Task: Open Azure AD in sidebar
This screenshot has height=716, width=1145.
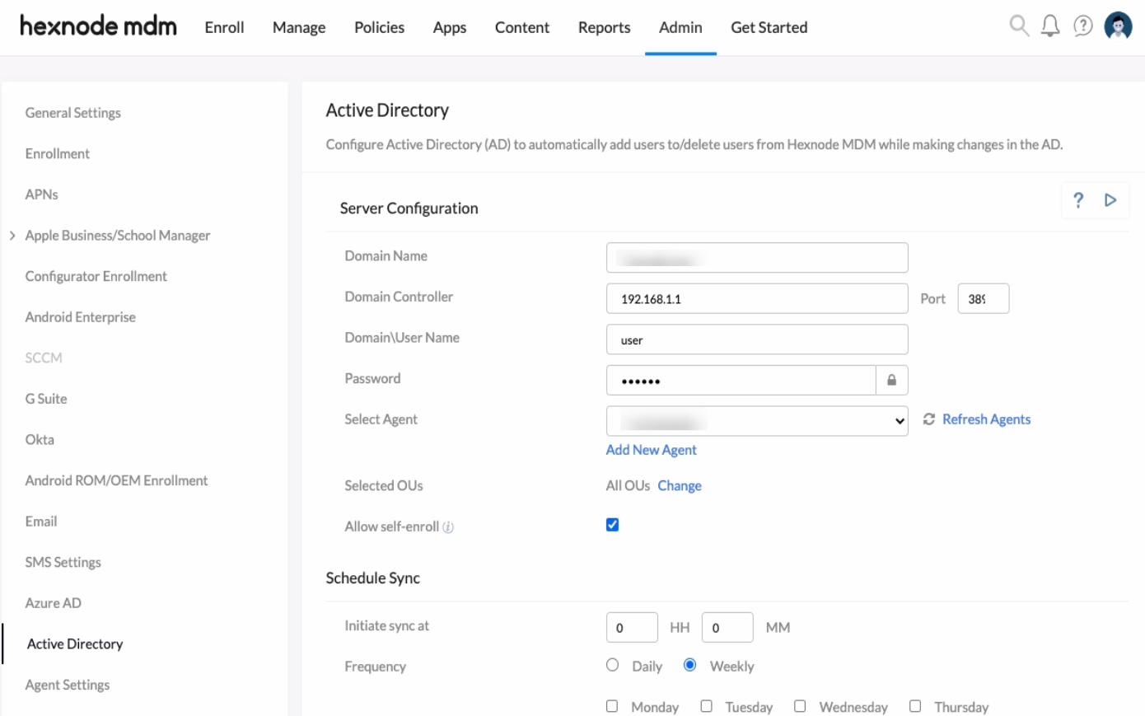Action: tap(54, 603)
